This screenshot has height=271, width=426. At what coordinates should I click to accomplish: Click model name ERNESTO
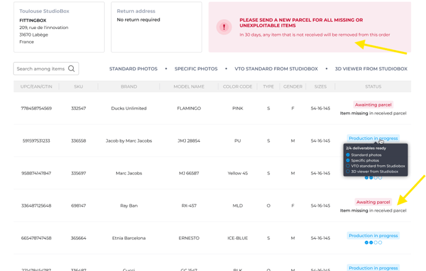[x=189, y=238]
